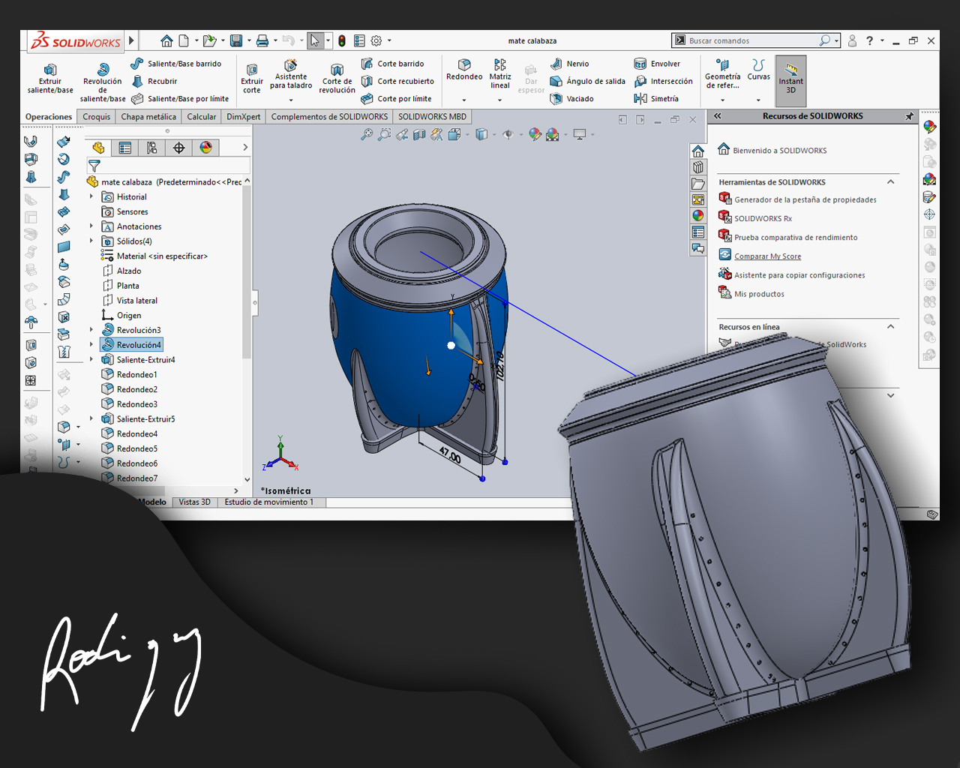The image size is (960, 768).
Task: Select the Envolver tool
Action: 657,64
